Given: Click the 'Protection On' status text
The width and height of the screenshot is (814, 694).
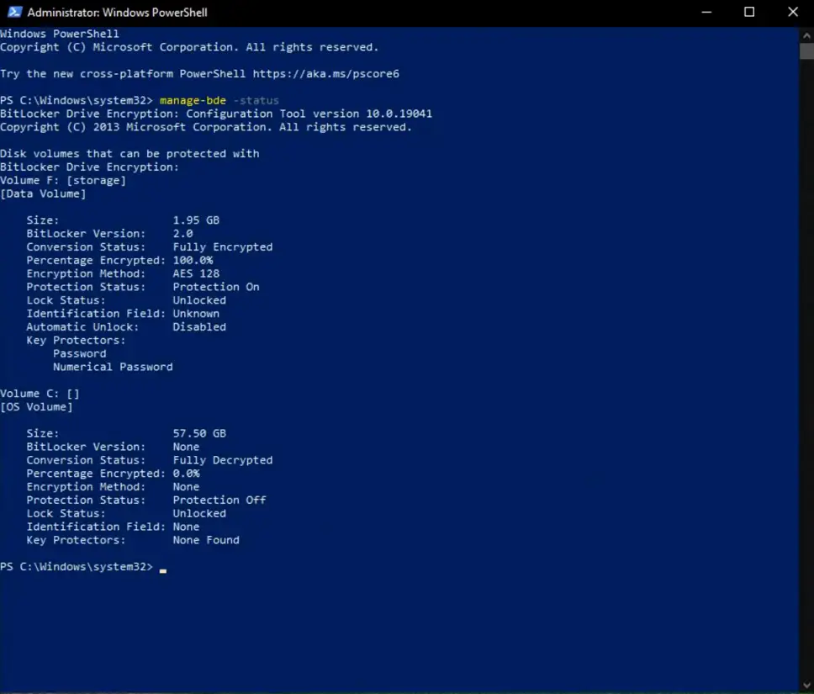Looking at the screenshot, I should point(216,287).
